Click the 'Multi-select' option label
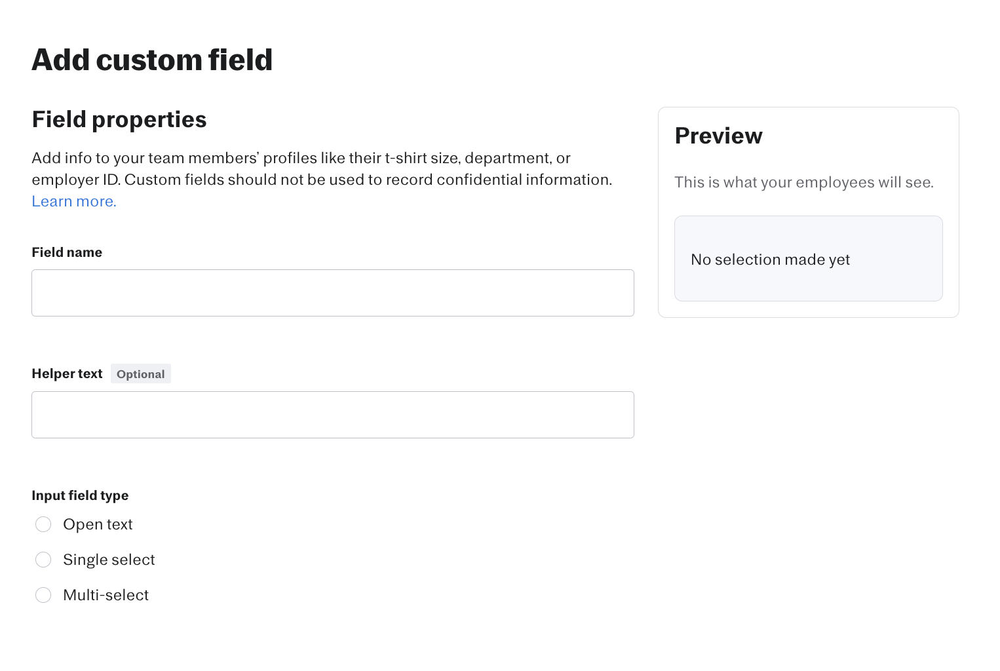 click(x=106, y=595)
